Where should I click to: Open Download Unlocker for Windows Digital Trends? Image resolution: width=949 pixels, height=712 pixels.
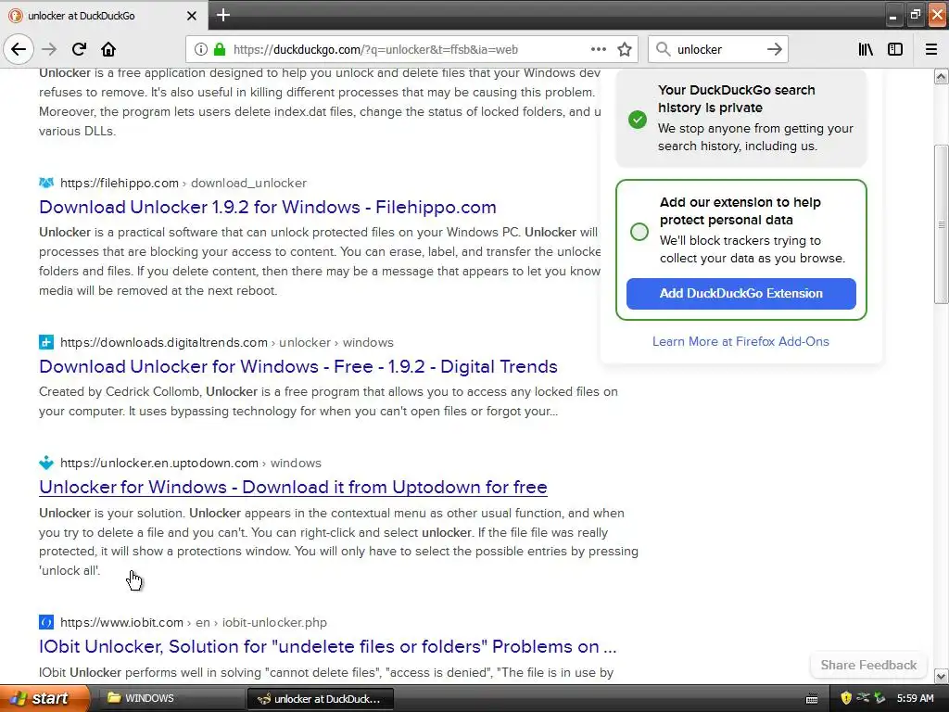(298, 366)
